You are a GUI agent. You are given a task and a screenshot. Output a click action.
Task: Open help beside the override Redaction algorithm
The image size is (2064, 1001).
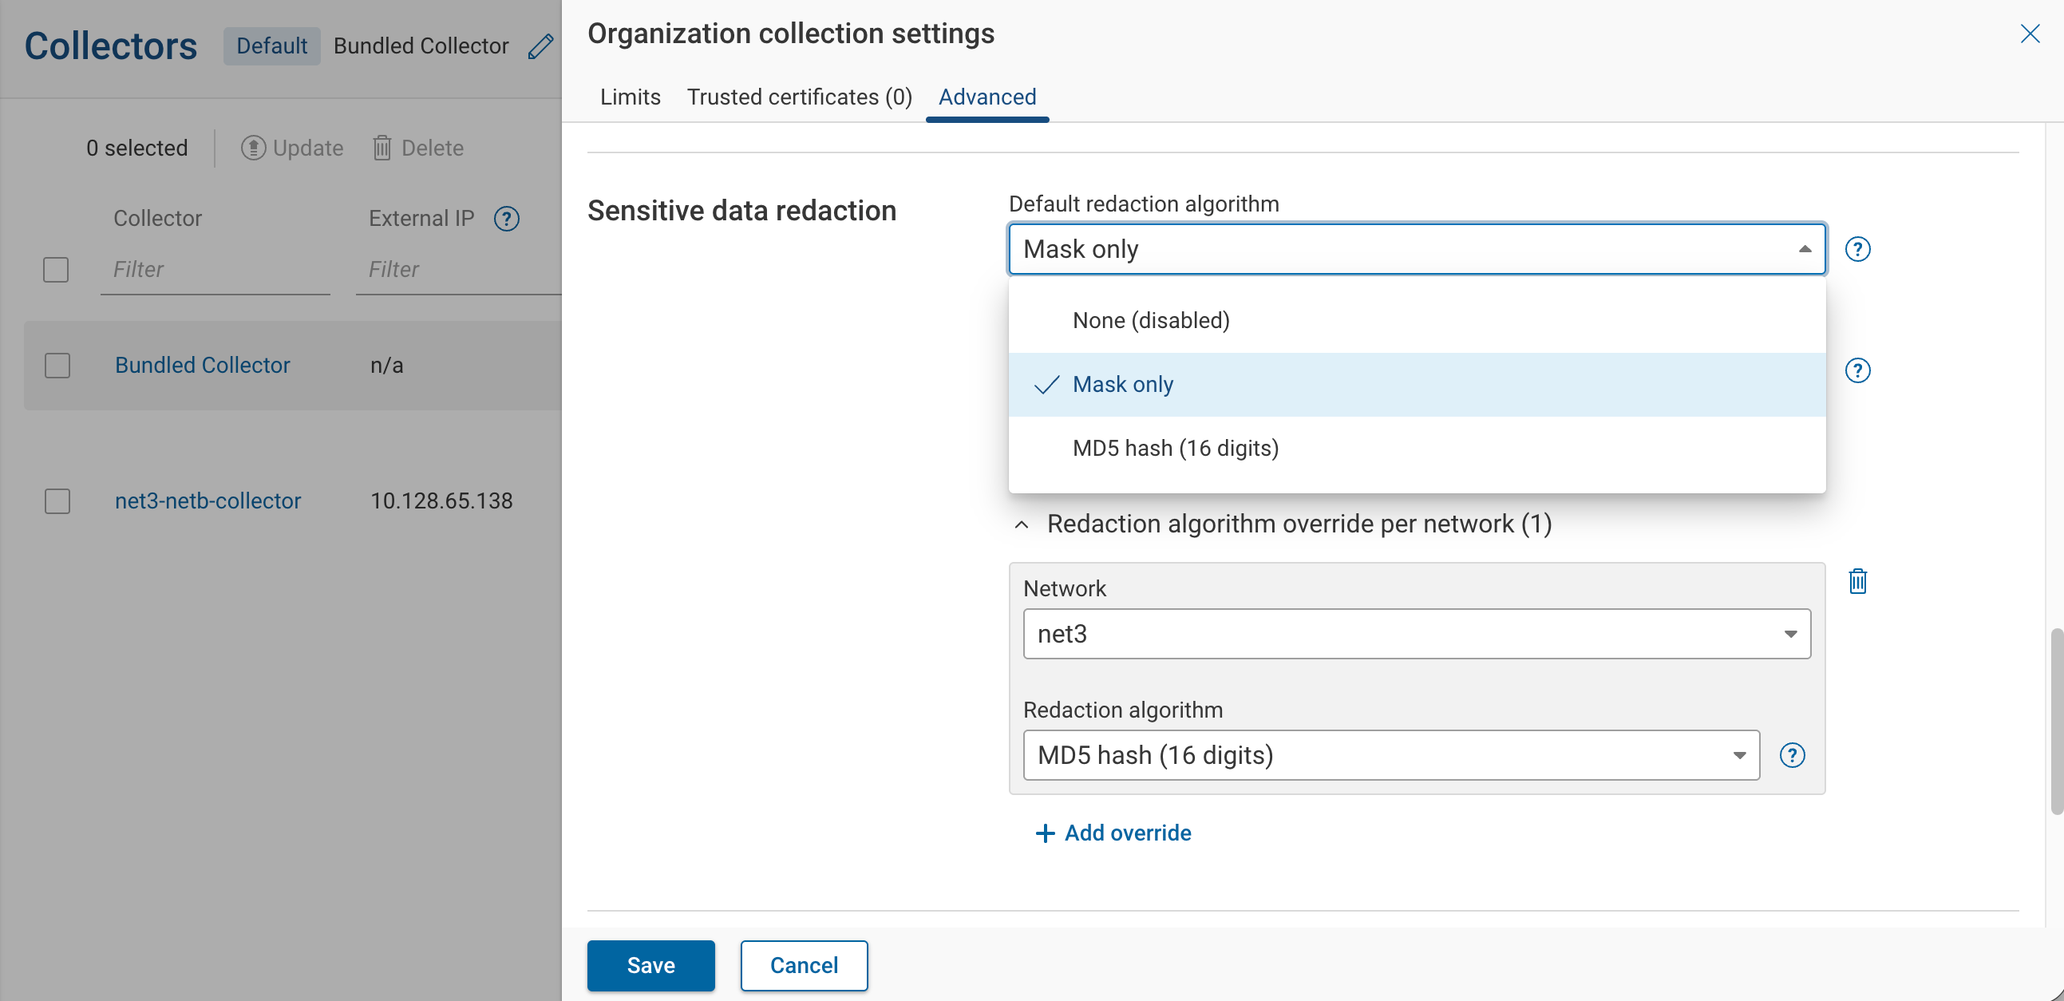tap(1792, 755)
